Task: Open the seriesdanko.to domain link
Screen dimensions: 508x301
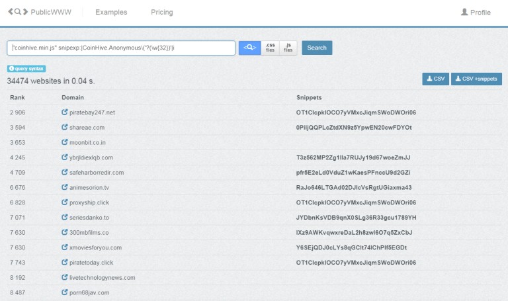Action: tap(89, 218)
